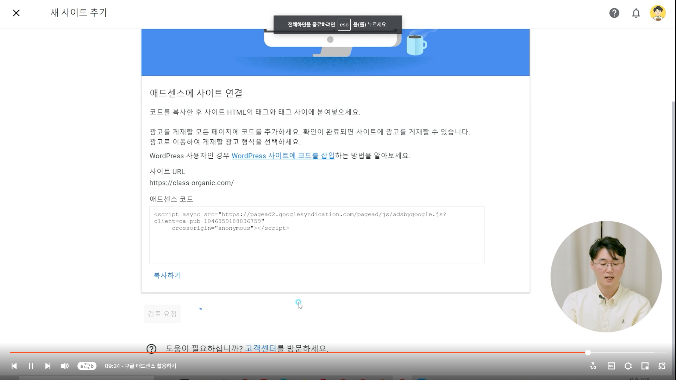Click the video progress bar handle
This screenshot has height=380, width=676.
click(x=588, y=352)
